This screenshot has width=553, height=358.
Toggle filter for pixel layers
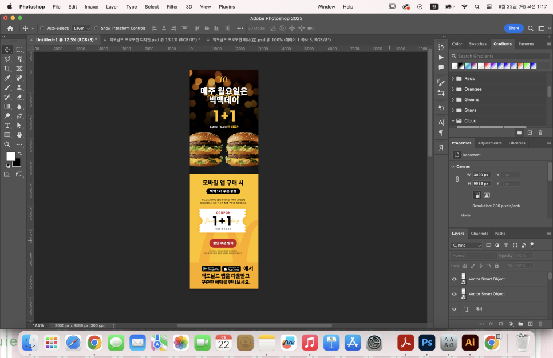(488, 246)
